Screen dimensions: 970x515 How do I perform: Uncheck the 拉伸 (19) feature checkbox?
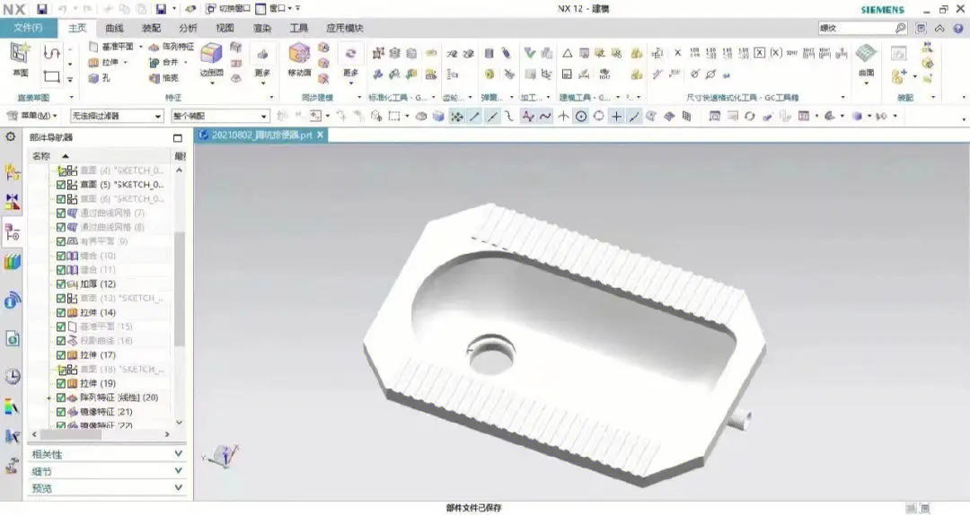pos(61,383)
